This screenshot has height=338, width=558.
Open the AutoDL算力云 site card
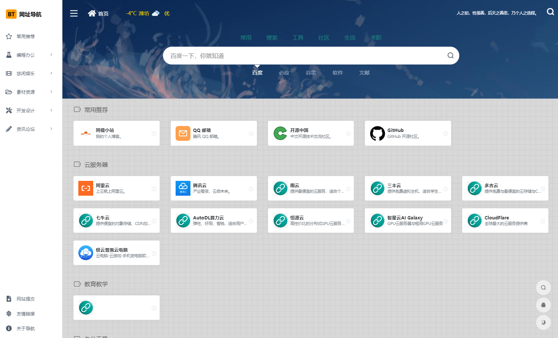point(214,221)
